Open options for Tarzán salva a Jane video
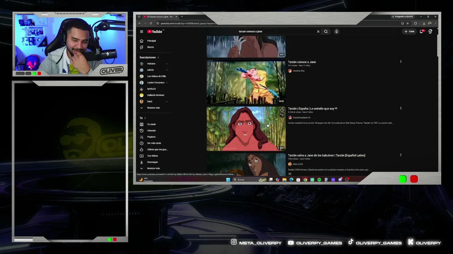This screenshot has height=254, width=453. 401,155
